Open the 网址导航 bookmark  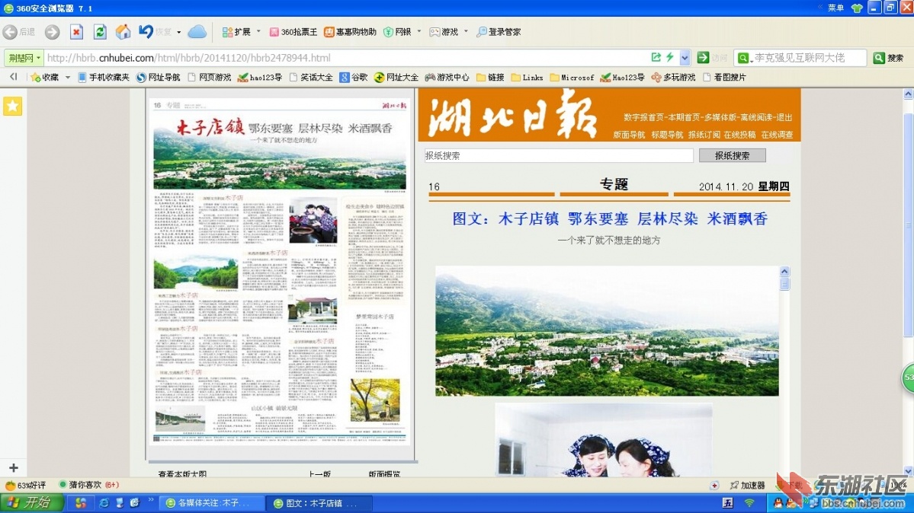click(158, 77)
